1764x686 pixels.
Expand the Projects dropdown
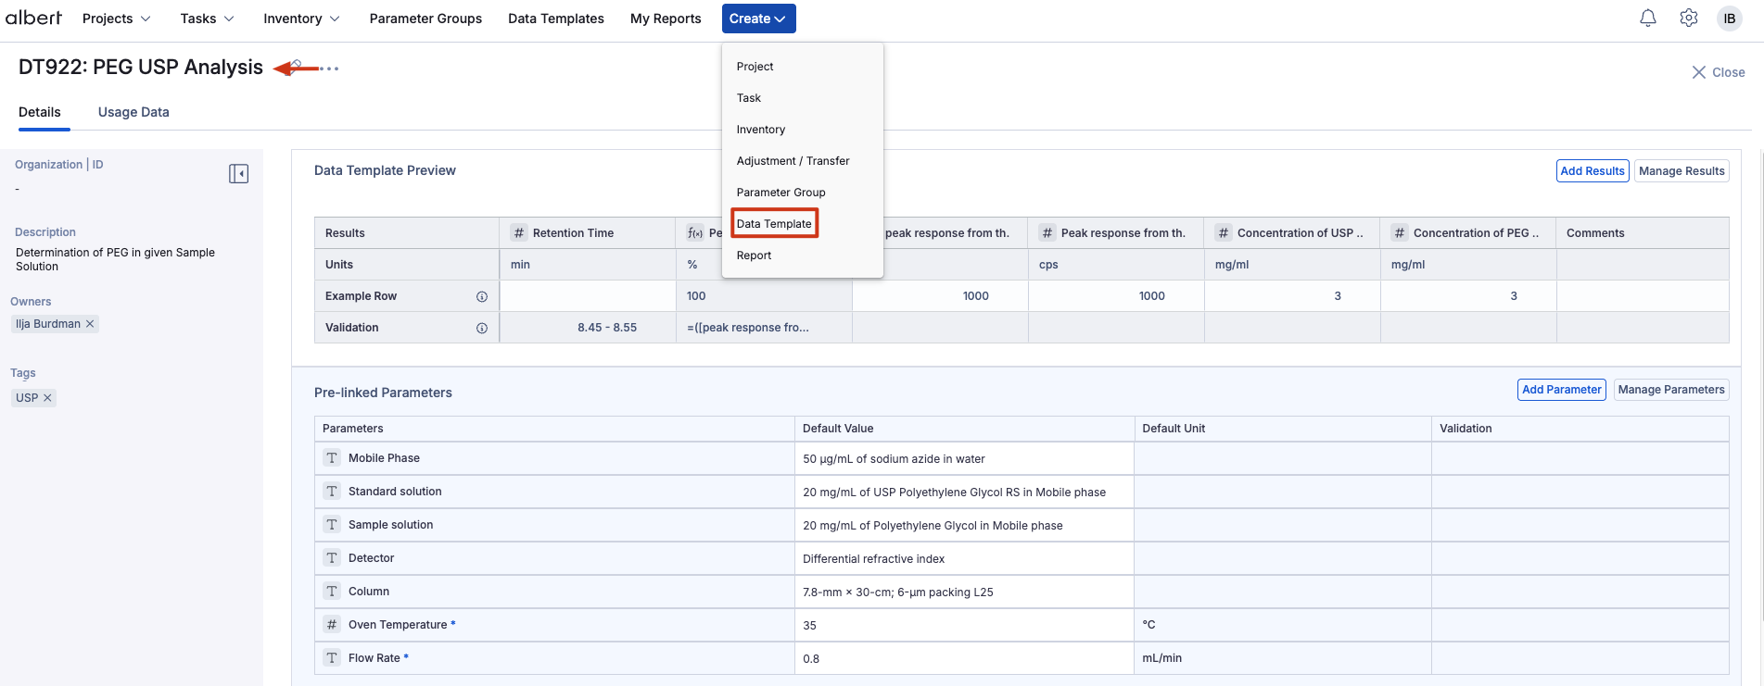[116, 19]
